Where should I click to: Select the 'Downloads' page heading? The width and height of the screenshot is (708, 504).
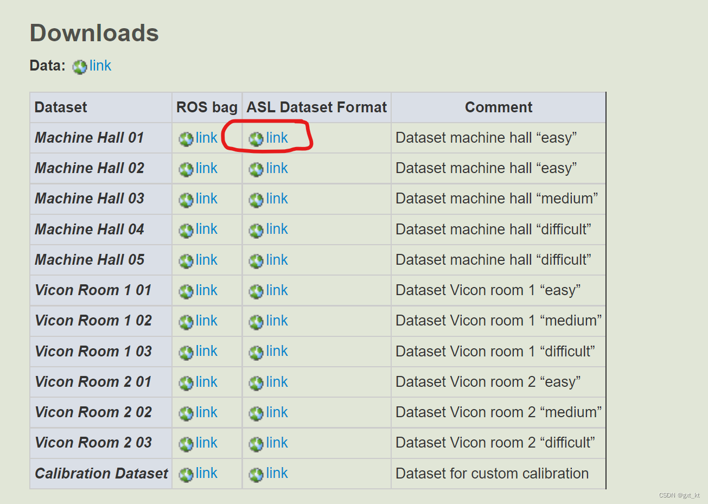pos(94,33)
